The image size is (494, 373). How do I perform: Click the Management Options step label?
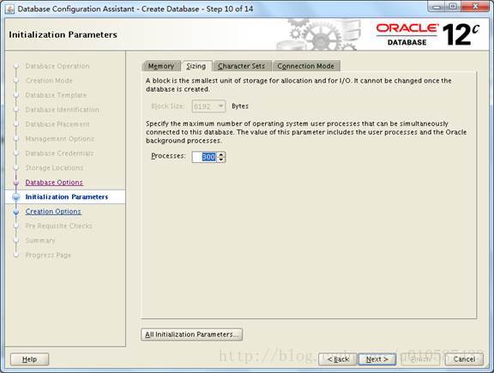59,139
